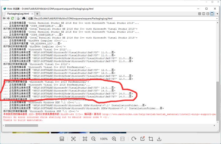This screenshot has height=144, width=221.
Task: Go forward with the right arrow icon
Action: tap(8, 18)
